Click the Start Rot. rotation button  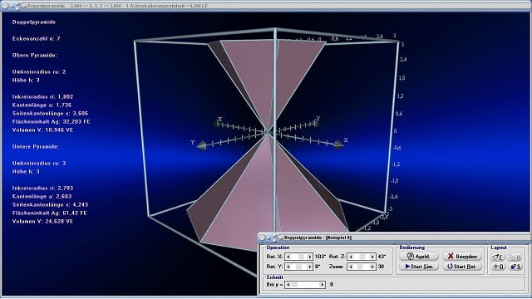coord(462,267)
